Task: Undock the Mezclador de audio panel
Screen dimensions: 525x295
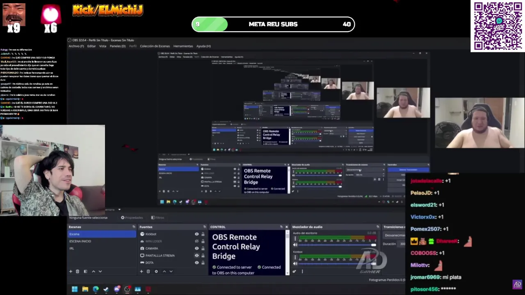Action: (x=378, y=227)
